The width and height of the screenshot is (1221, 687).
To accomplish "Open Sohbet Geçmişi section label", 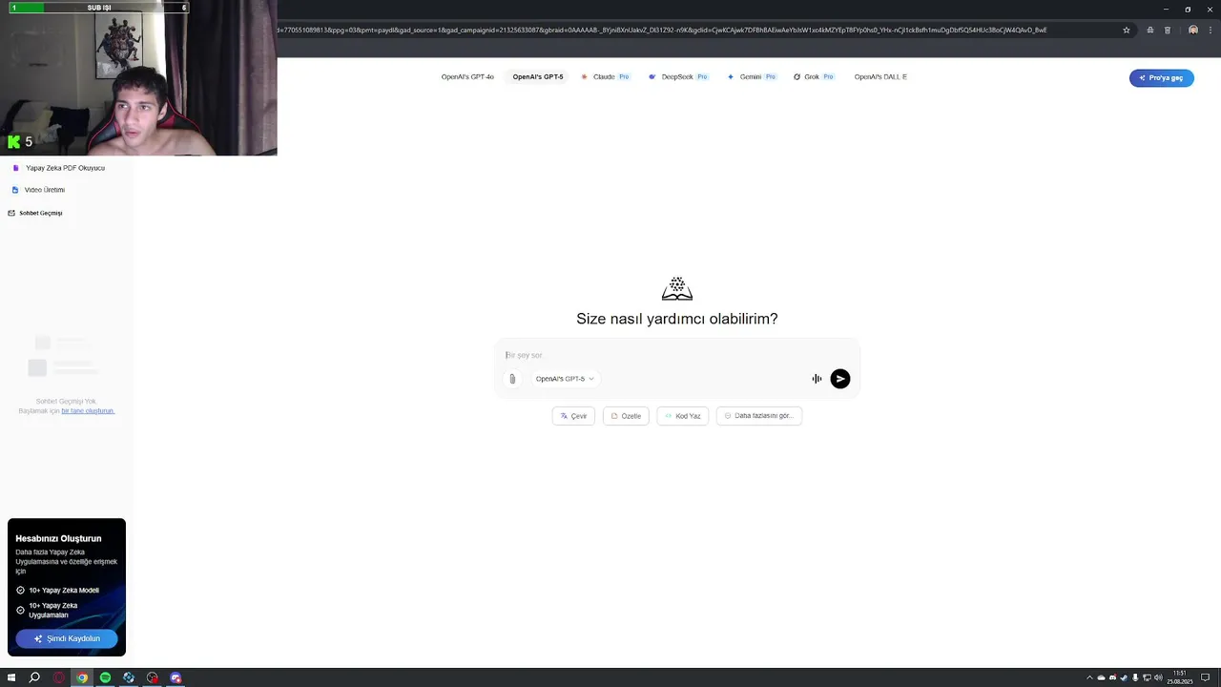I will click(x=41, y=213).
